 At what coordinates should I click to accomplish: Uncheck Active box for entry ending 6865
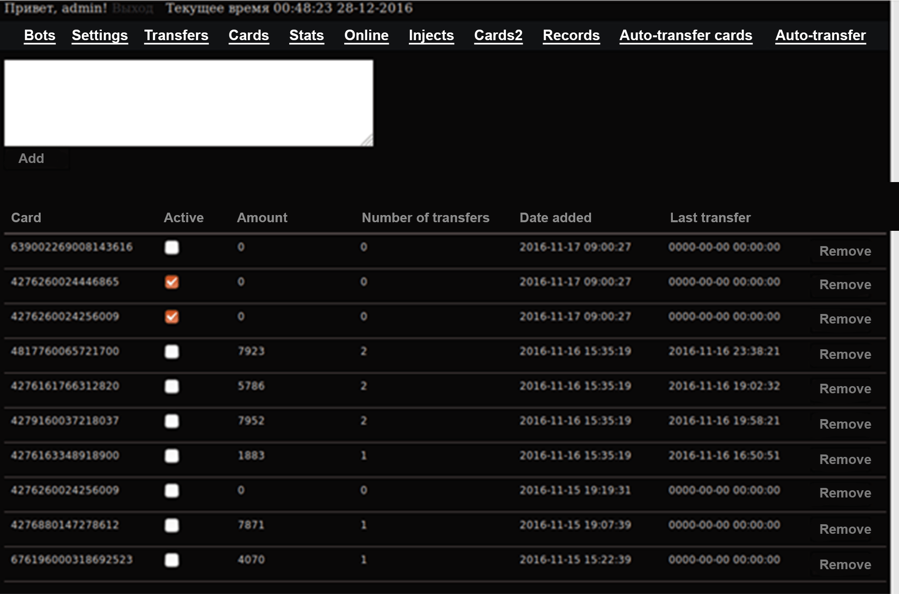pos(172,282)
